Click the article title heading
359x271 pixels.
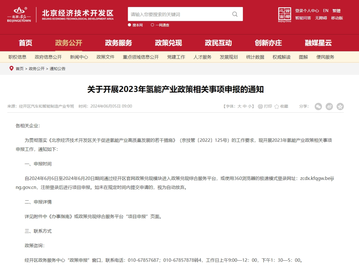tap(176, 89)
